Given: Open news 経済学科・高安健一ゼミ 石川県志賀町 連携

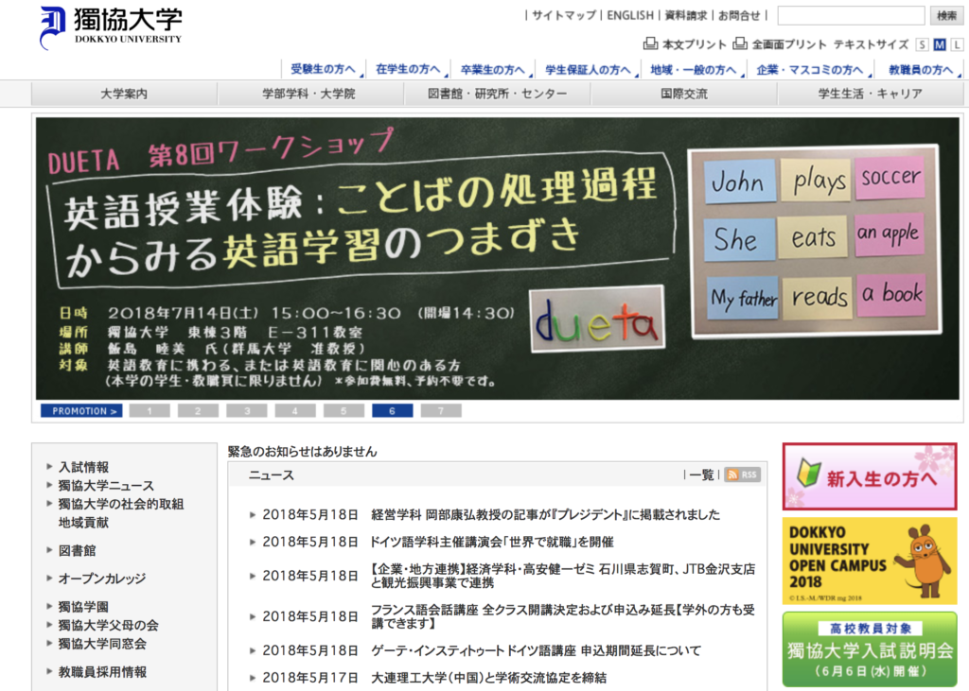Looking at the screenshot, I should (x=563, y=576).
